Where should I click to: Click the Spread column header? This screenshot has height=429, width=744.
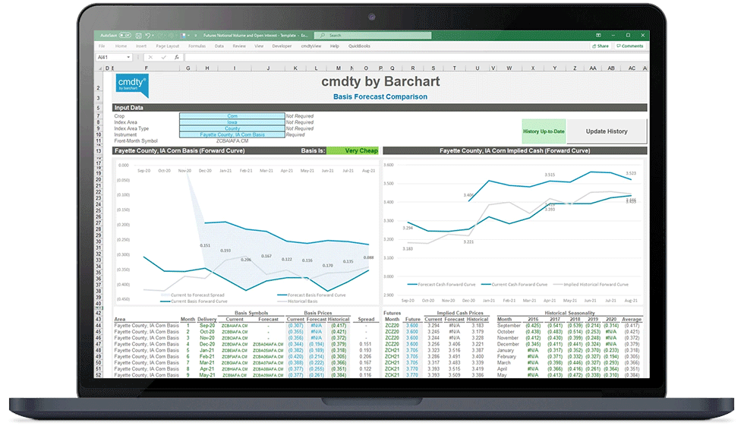pos(366,320)
